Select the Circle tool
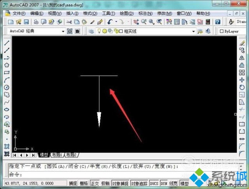The width and height of the screenshot is (249, 189). 7,87
